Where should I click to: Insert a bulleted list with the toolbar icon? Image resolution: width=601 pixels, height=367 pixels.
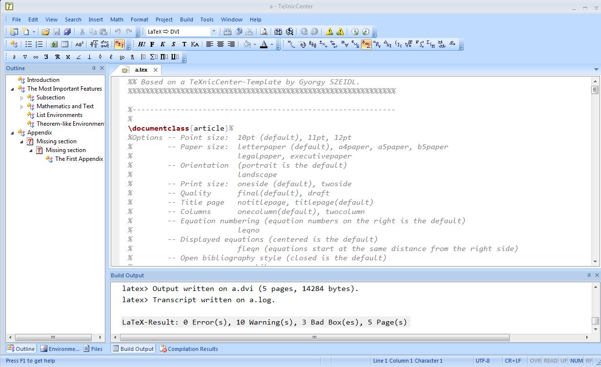point(29,44)
